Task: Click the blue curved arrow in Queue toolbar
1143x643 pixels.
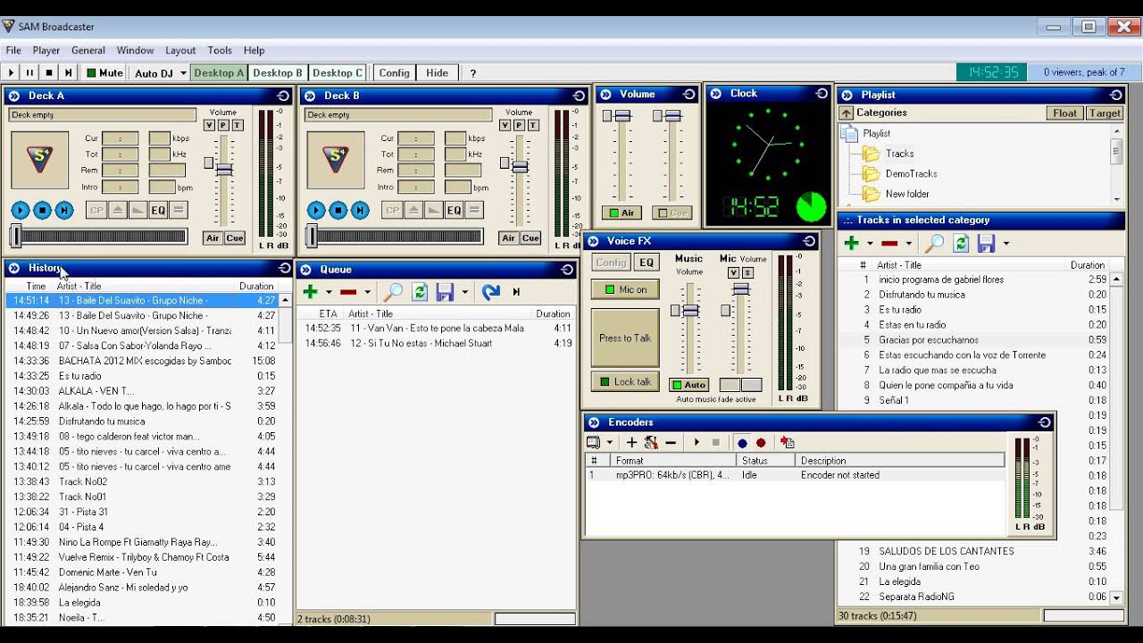Action: click(490, 292)
